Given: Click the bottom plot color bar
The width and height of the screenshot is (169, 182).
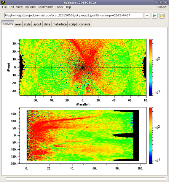Looking at the screenshot, I should coord(151,136).
